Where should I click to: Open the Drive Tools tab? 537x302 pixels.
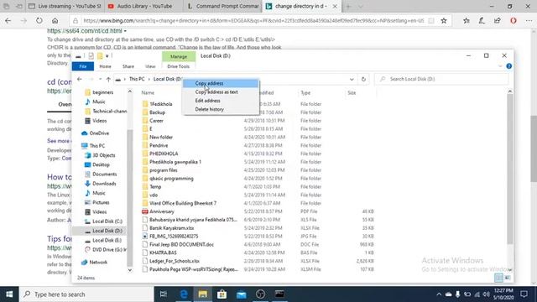[179, 66]
